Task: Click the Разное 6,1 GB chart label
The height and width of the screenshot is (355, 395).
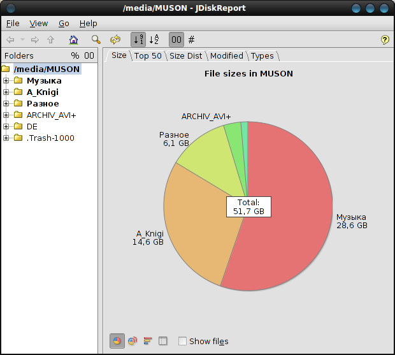Action: coord(174,139)
